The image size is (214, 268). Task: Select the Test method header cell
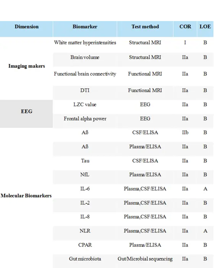coord(145,29)
